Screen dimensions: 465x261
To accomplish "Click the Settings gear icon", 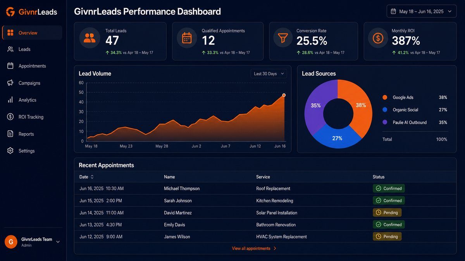I will click(x=10, y=151).
